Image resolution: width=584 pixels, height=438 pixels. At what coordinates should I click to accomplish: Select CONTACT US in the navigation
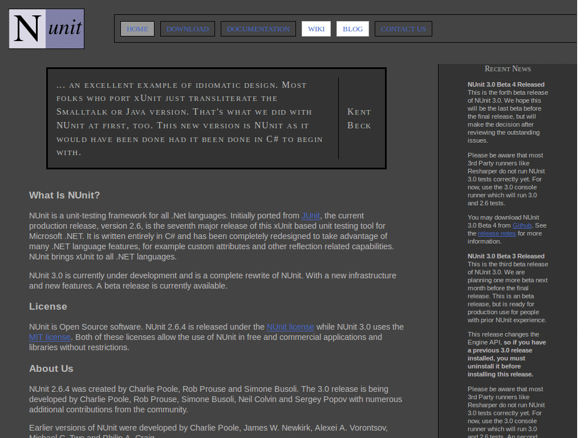pos(403,29)
